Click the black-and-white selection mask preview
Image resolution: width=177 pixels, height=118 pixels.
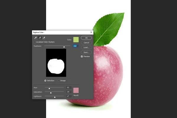[56, 63]
